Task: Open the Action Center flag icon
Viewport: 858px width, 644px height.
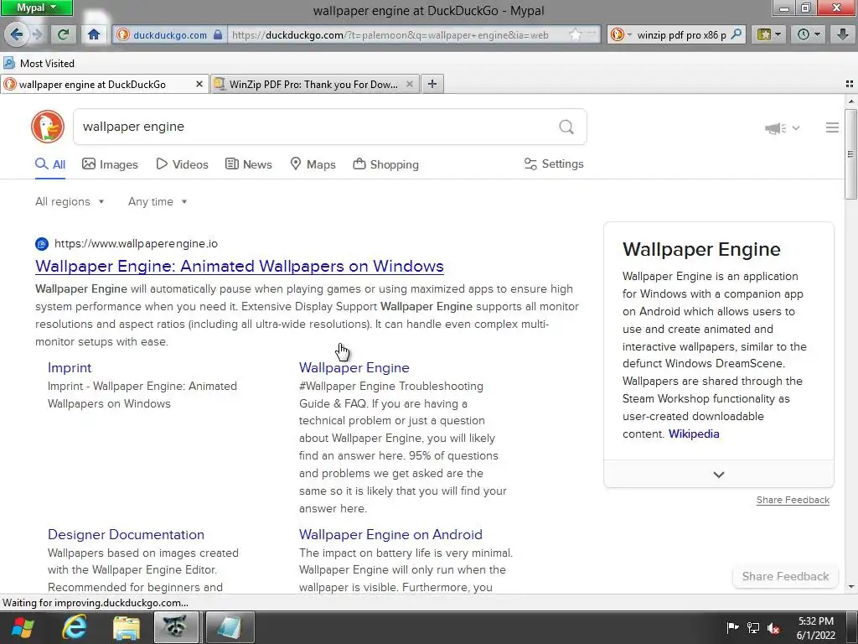Action: click(x=732, y=627)
